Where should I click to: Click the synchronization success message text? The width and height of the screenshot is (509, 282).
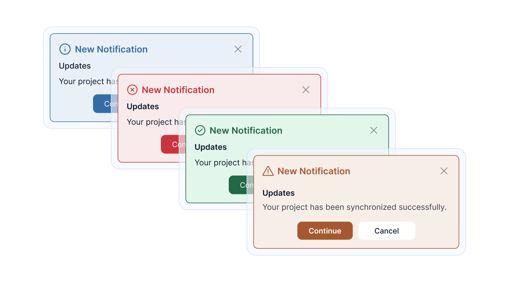point(355,207)
